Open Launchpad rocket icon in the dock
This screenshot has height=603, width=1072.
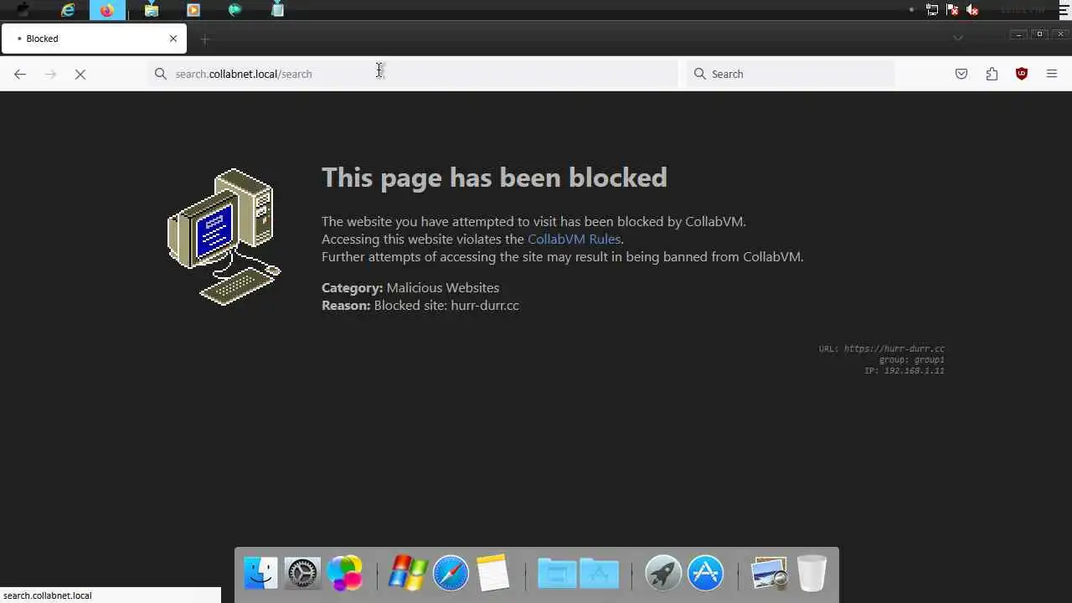point(663,574)
